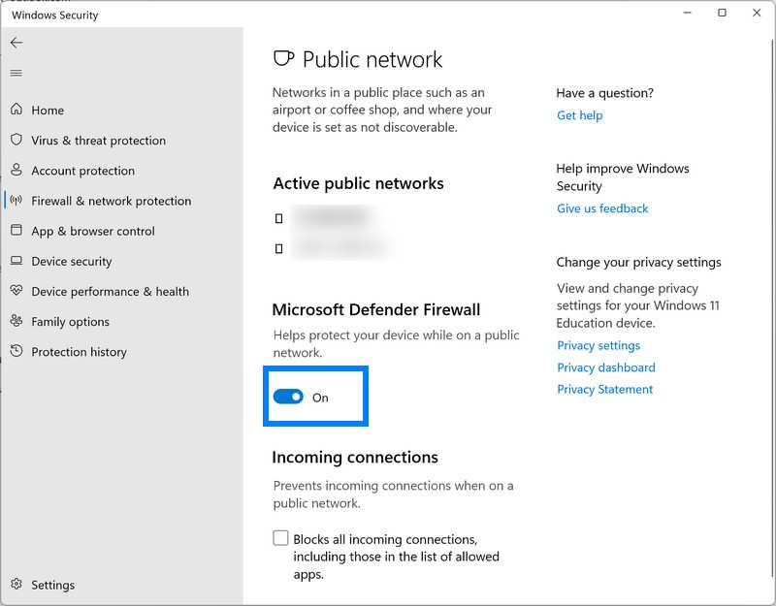The height and width of the screenshot is (606, 776).
Task: Click the Windows Security window title
Action: [55, 15]
